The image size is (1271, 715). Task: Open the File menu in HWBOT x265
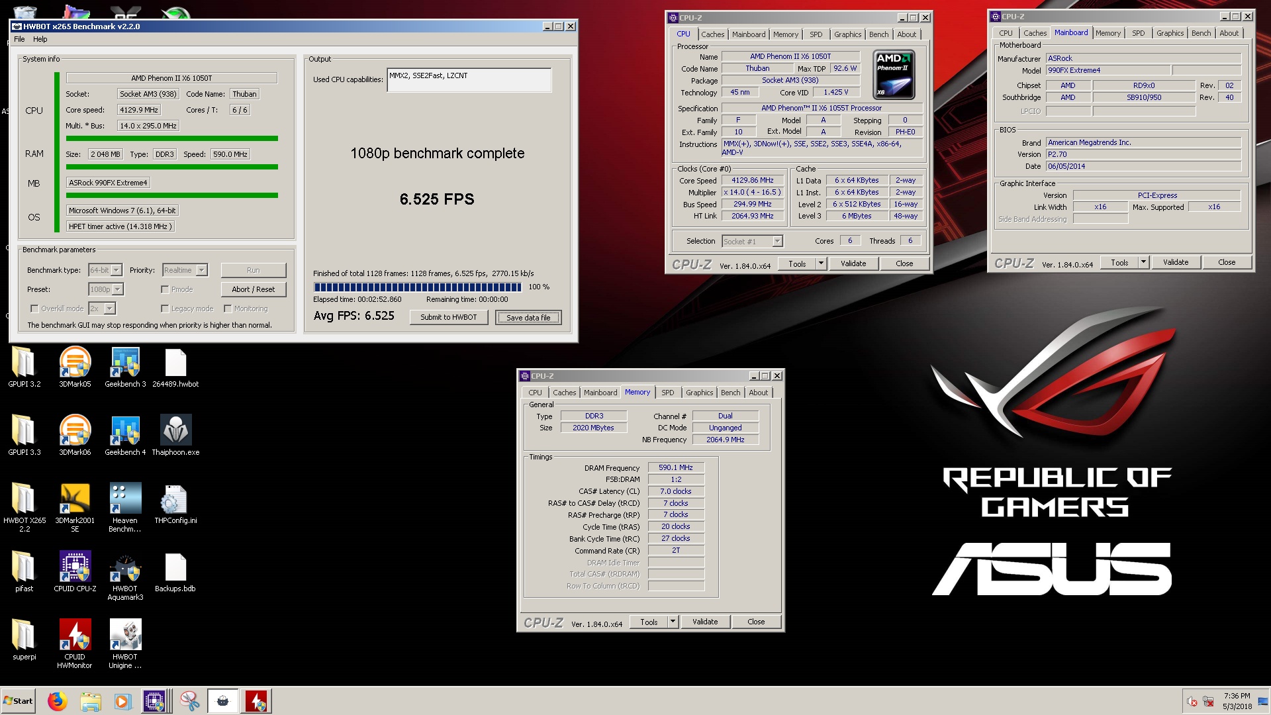click(x=19, y=39)
